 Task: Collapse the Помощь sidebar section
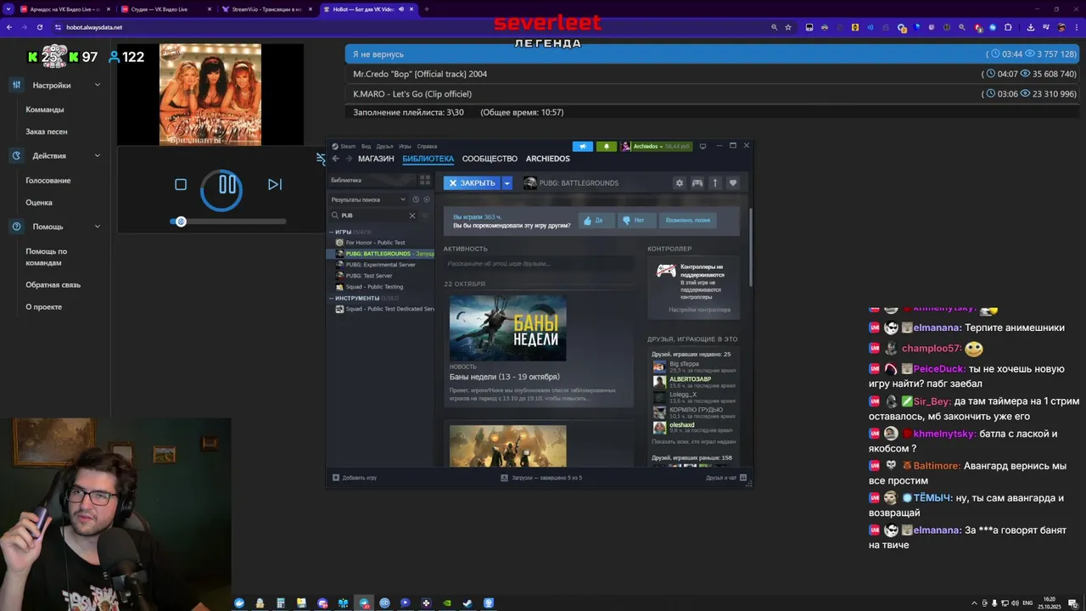pyautogui.click(x=55, y=227)
